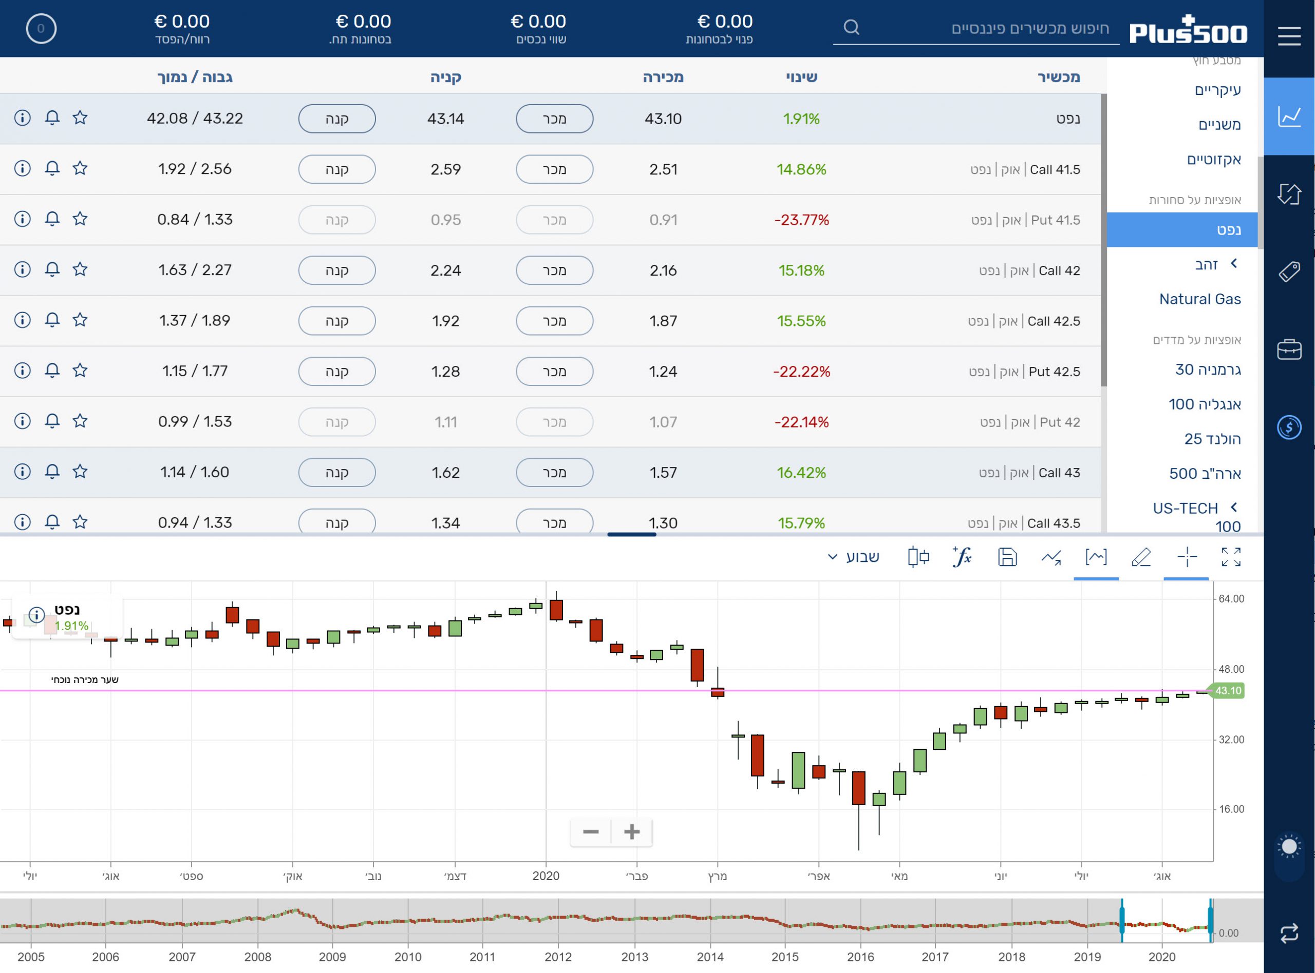Select אקזוטיים forex category
1315x973 pixels.
click(1214, 159)
